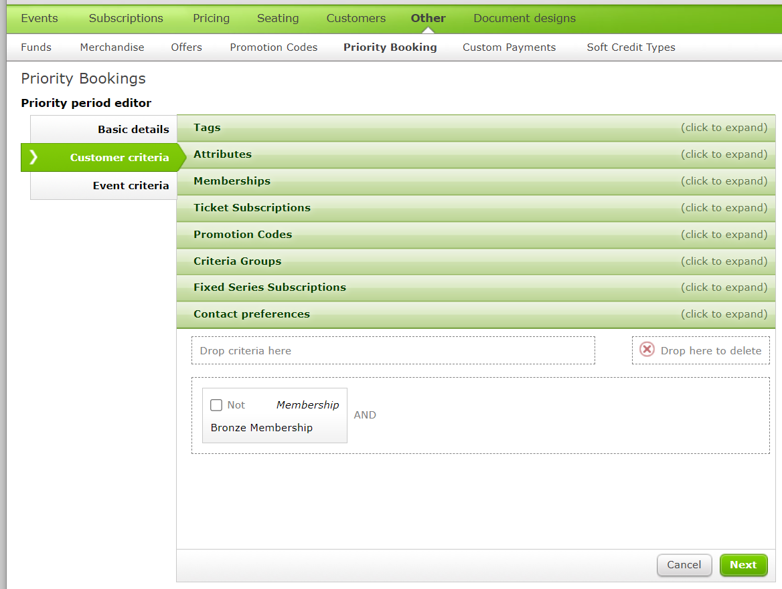The height and width of the screenshot is (589, 782).
Task: Expand the Attributes criteria section
Action: [x=476, y=155]
